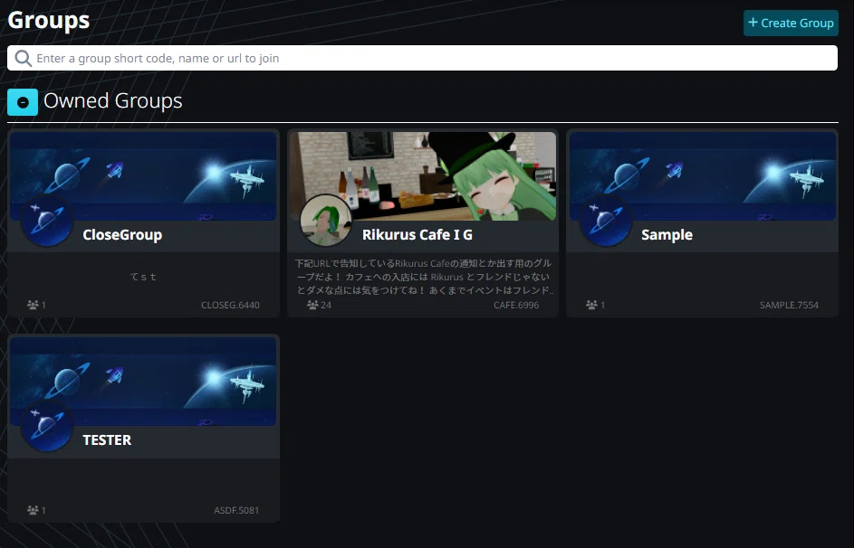This screenshot has height=548, width=854.
Task: Click the CloseGroup members count icon
Action: point(33,305)
